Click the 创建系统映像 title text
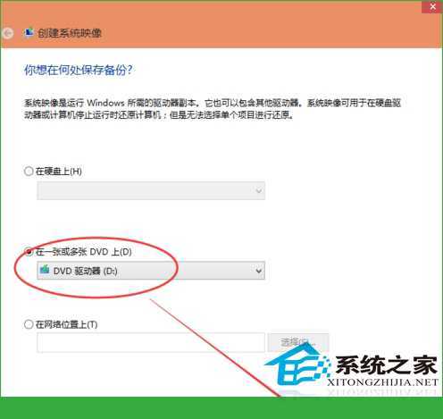Image resolution: width=443 pixels, height=419 pixels. pos(70,33)
